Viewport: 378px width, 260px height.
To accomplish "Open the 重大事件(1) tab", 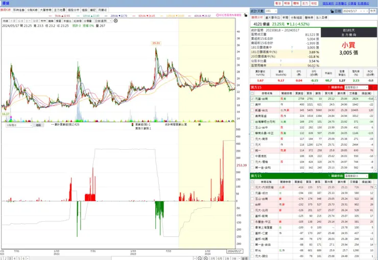I will click(x=273, y=17).
